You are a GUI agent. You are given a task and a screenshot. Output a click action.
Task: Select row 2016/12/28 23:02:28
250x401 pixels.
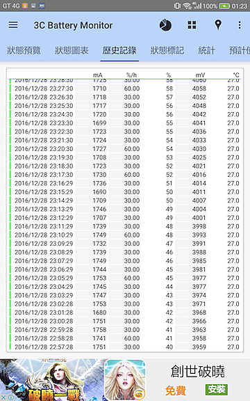coord(125,304)
